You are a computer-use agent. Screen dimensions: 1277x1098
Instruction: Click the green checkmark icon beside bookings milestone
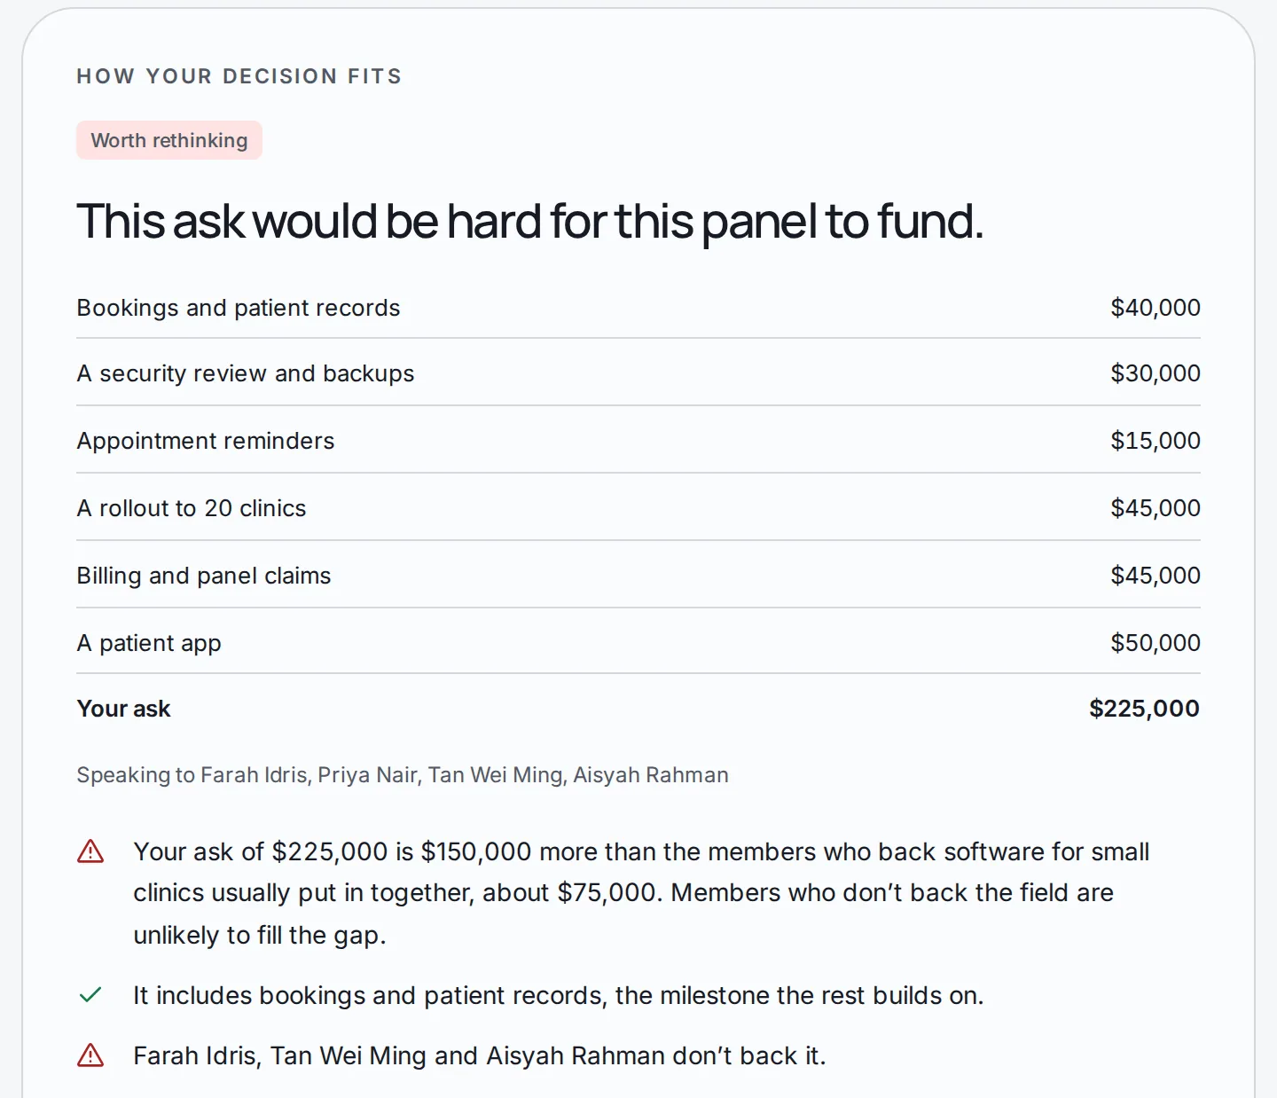coord(90,995)
